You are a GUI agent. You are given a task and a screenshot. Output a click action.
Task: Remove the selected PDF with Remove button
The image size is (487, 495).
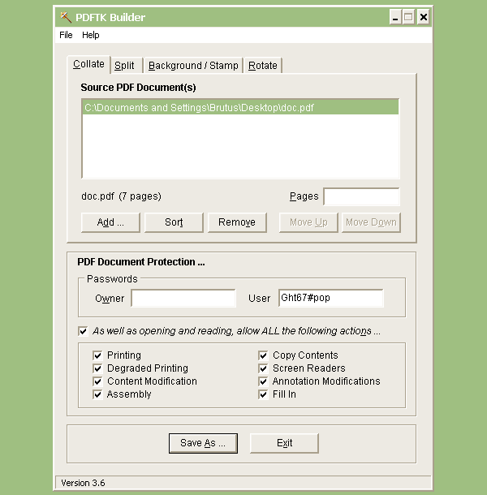[237, 222]
